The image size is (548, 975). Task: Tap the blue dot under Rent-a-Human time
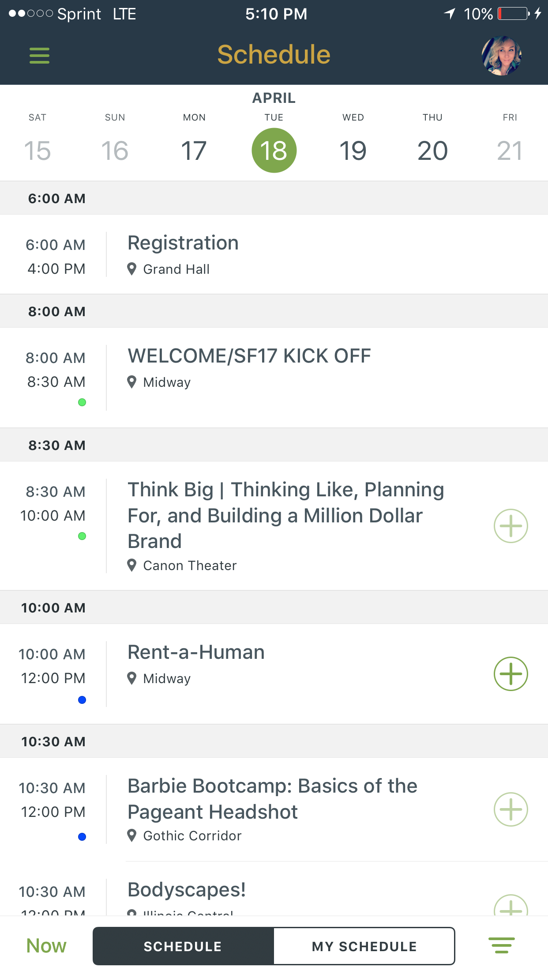click(82, 700)
